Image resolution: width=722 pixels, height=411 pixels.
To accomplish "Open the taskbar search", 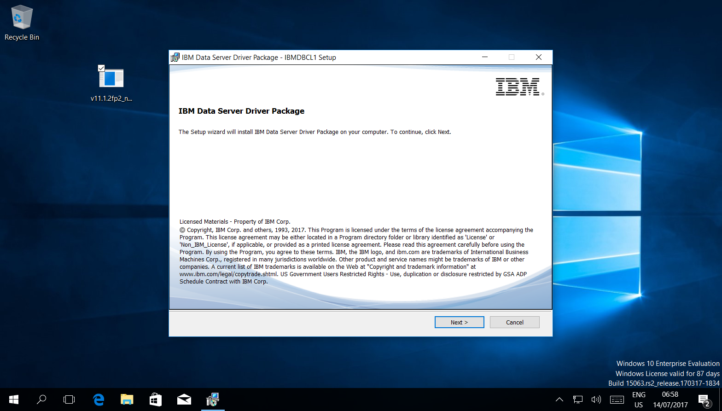I will 41,399.
